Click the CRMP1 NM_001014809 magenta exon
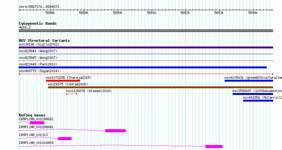 click(214, 147)
